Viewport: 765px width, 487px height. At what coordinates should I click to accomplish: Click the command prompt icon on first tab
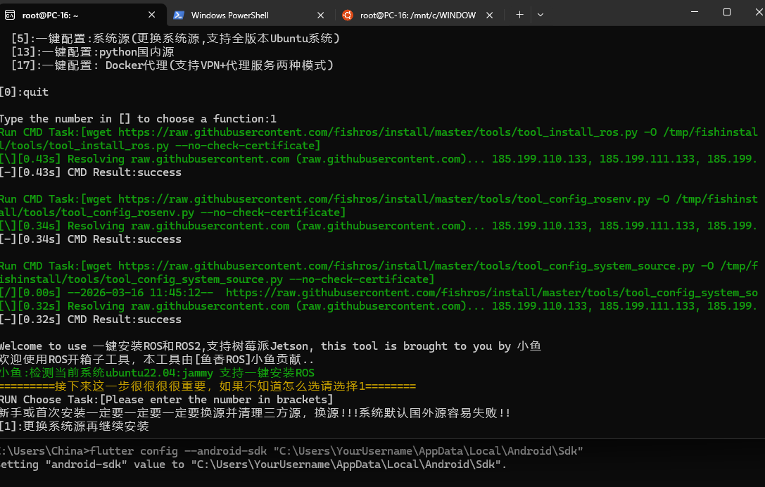coord(10,15)
